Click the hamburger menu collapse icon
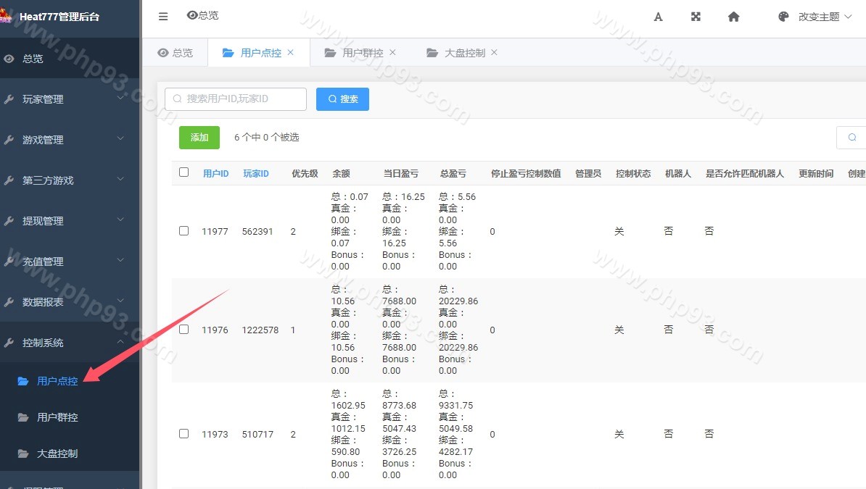This screenshot has height=489, width=866. [x=163, y=17]
